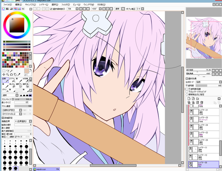Enable 不透明度保護 checkbox

point(187,89)
